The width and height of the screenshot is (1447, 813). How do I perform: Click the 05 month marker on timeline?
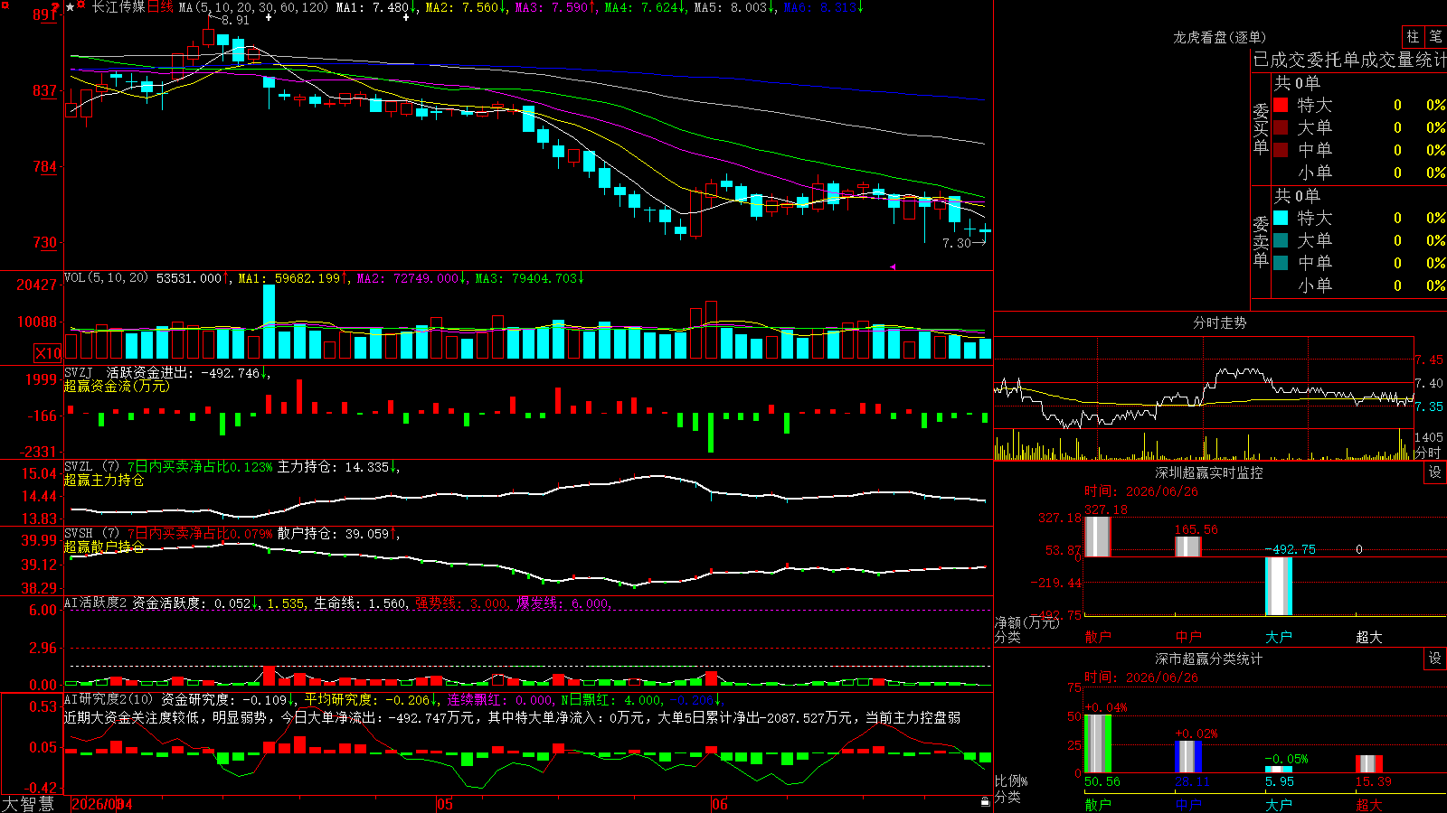(x=444, y=804)
